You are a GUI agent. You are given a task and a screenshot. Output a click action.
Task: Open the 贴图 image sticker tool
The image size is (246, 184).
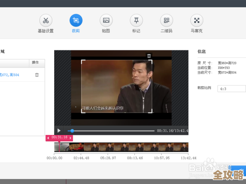[x=106, y=21]
